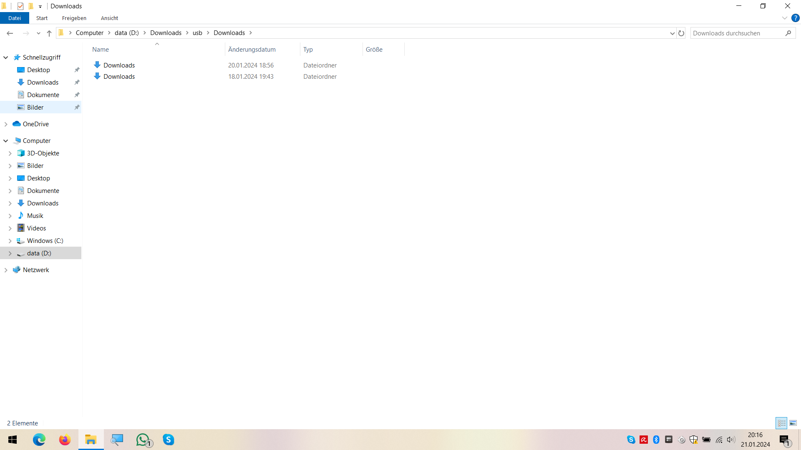The height and width of the screenshot is (450, 801).
Task: Click the usb breadcrumb in the address bar
Action: click(x=197, y=33)
